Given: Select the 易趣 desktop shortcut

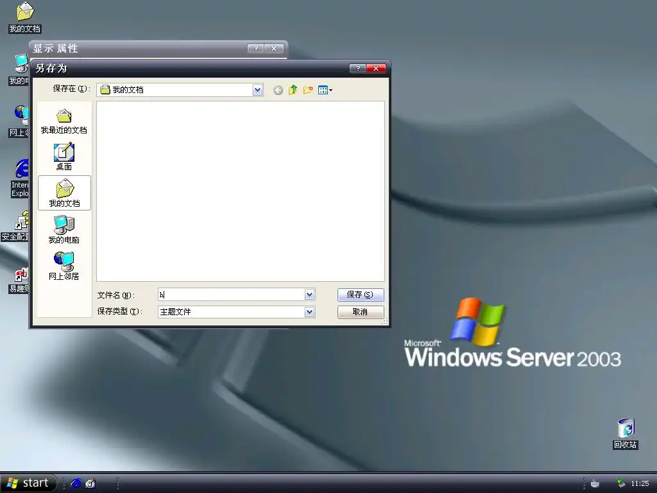Looking at the screenshot, I should tap(19, 280).
